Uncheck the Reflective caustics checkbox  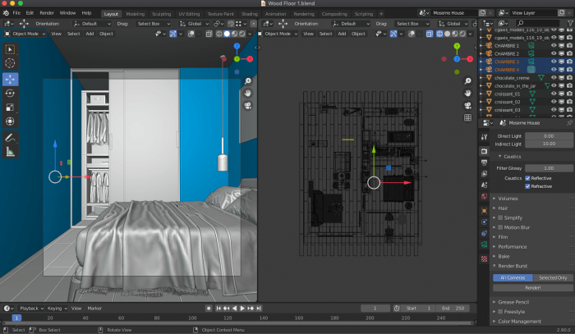(527, 178)
